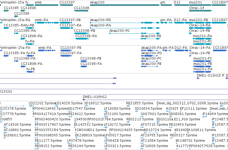228x150 pixels.
Task: Select EST RE10450.5prime
Action: click(x=171, y=127)
